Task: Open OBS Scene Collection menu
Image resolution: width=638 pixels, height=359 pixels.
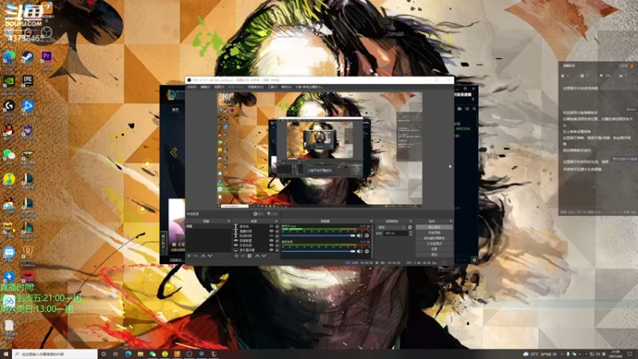Action: [x=255, y=87]
